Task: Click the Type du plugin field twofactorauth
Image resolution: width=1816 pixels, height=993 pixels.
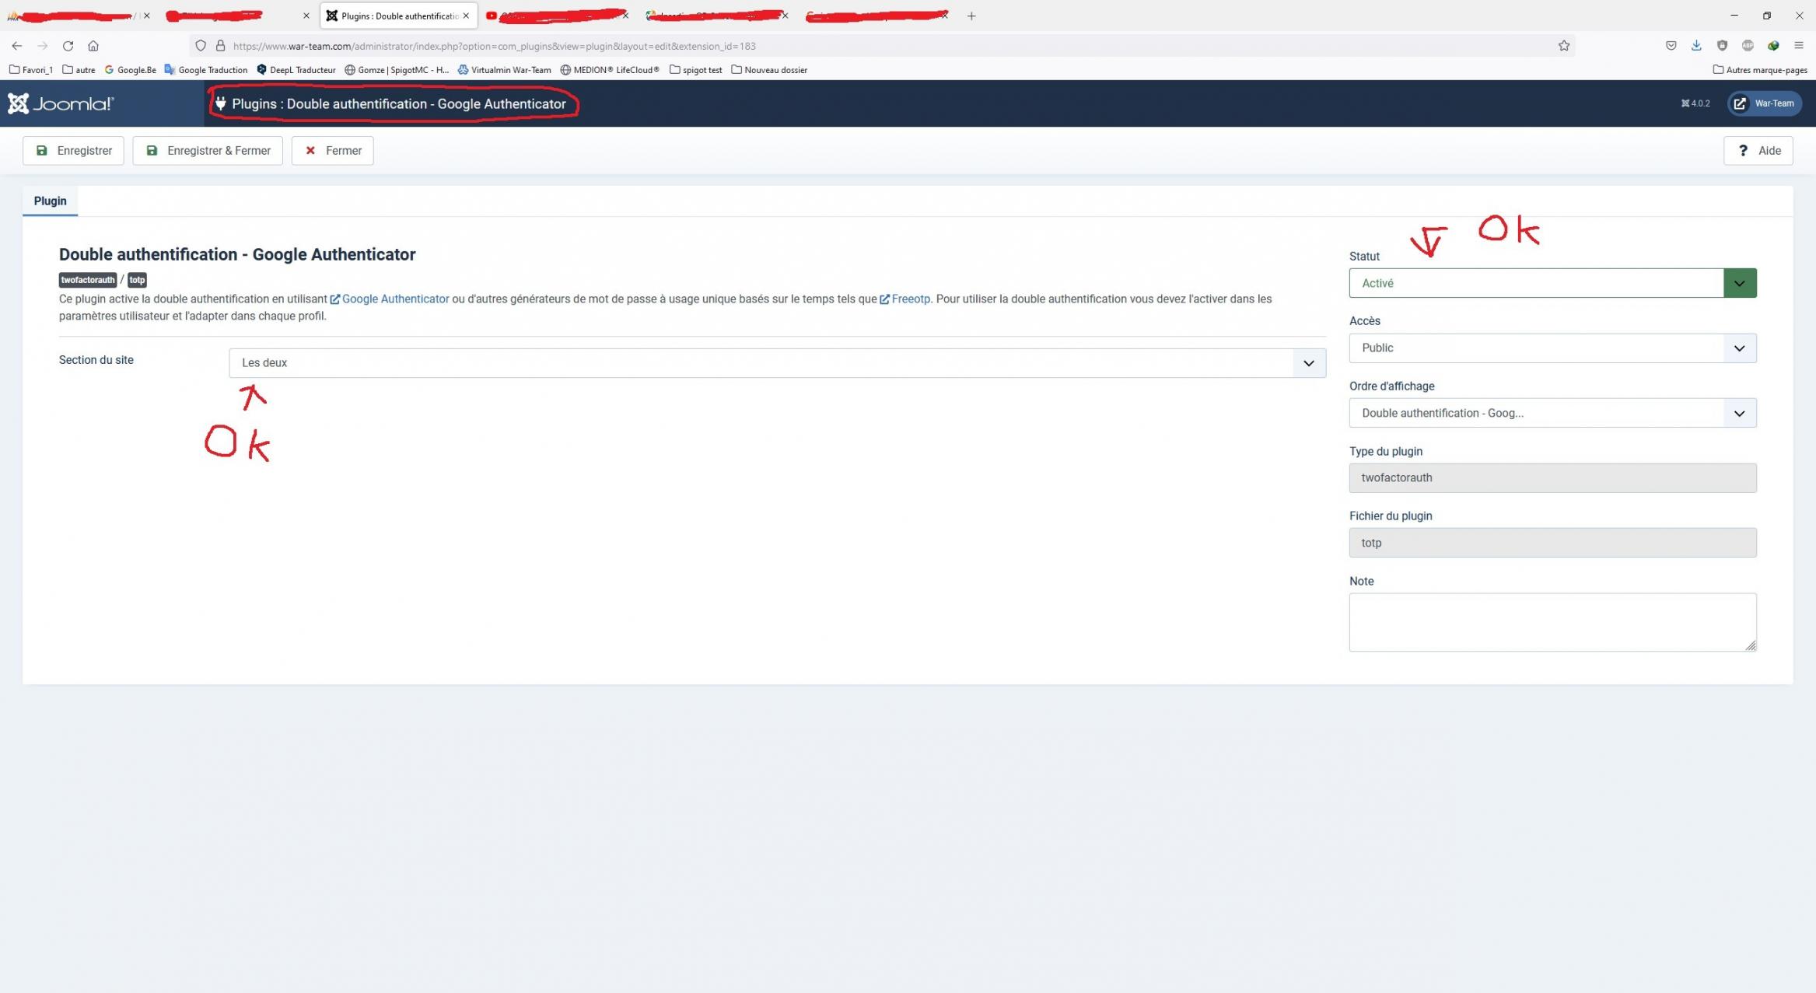Action: [1552, 477]
